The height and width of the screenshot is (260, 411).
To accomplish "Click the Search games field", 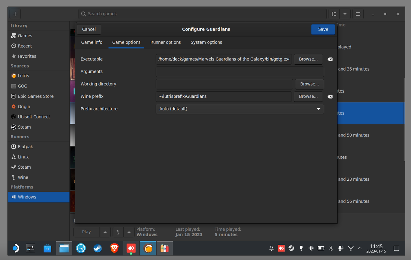I will (202, 14).
